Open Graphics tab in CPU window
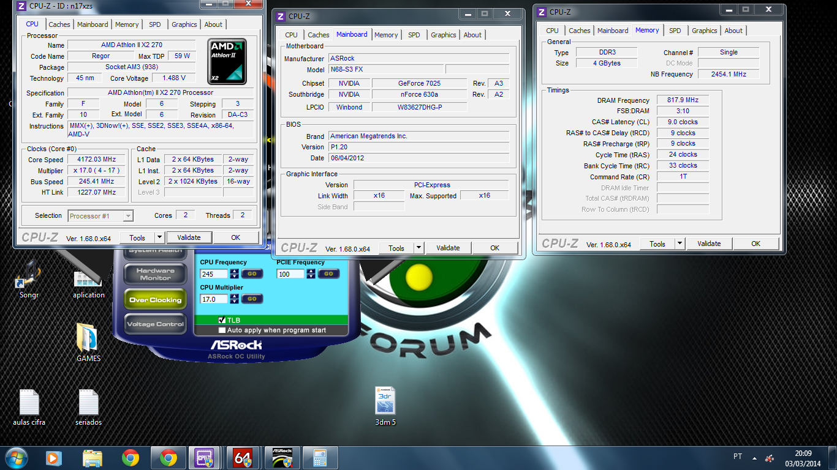 tap(184, 24)
